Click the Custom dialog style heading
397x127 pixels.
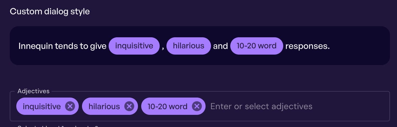(50, 12)
